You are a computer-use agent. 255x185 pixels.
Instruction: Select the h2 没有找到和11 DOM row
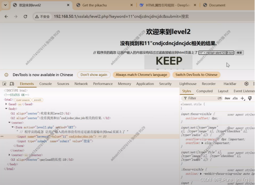(60, 118)
